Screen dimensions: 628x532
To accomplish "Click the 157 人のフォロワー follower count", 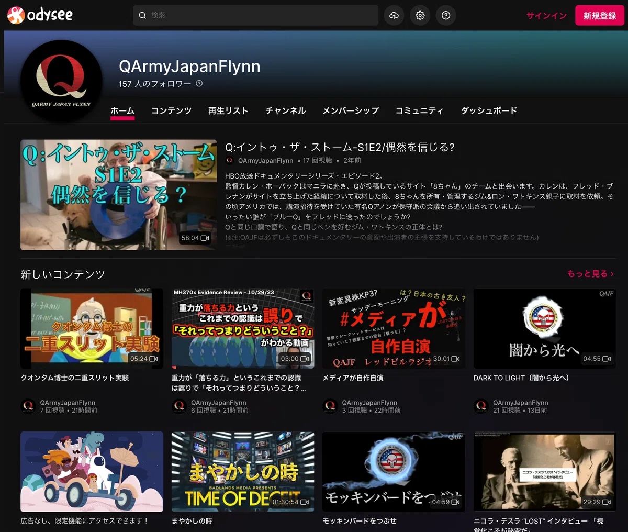I will (155, 84).
